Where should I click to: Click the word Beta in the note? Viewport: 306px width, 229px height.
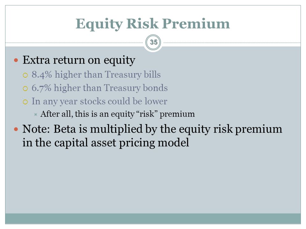(x=65, y=129)
